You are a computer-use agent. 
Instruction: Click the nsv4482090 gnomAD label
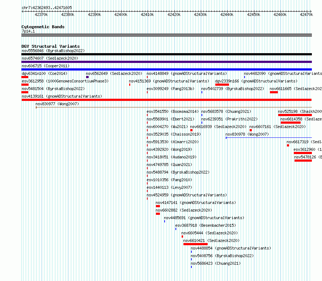[x=283, y=73]
